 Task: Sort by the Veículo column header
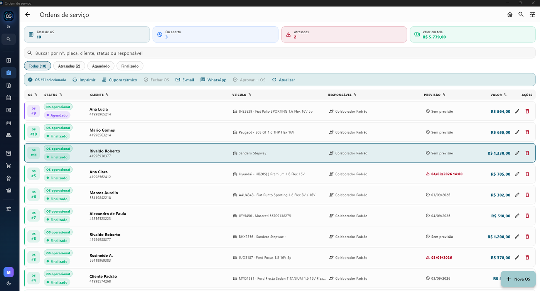pos(242,95)
